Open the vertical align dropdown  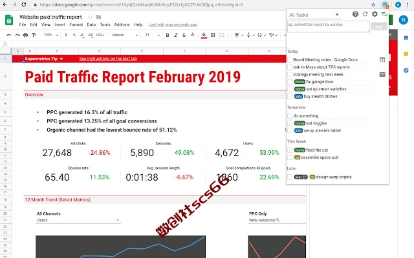pyautogui.click(x=250, y=35)
